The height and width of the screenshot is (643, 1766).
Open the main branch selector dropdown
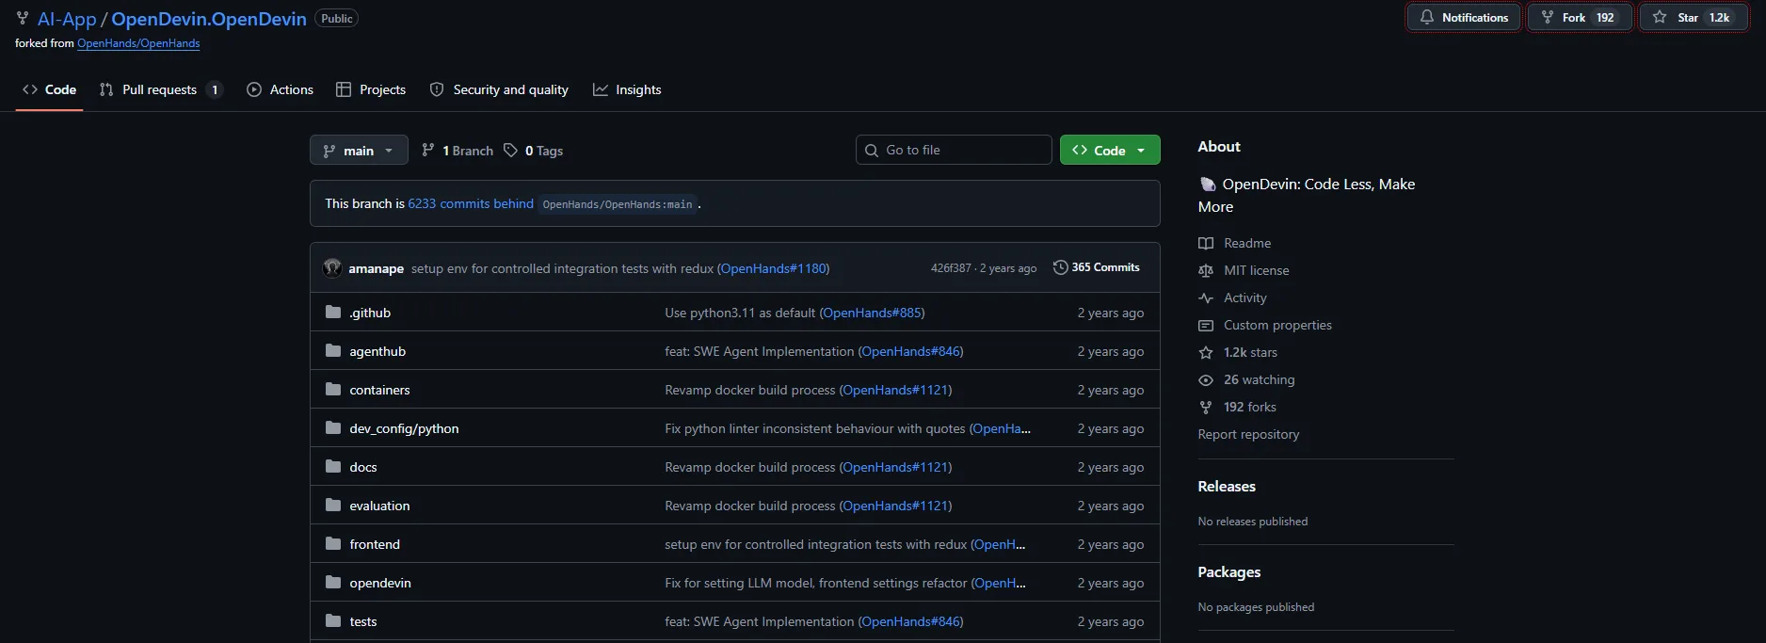tap(359, 151)
